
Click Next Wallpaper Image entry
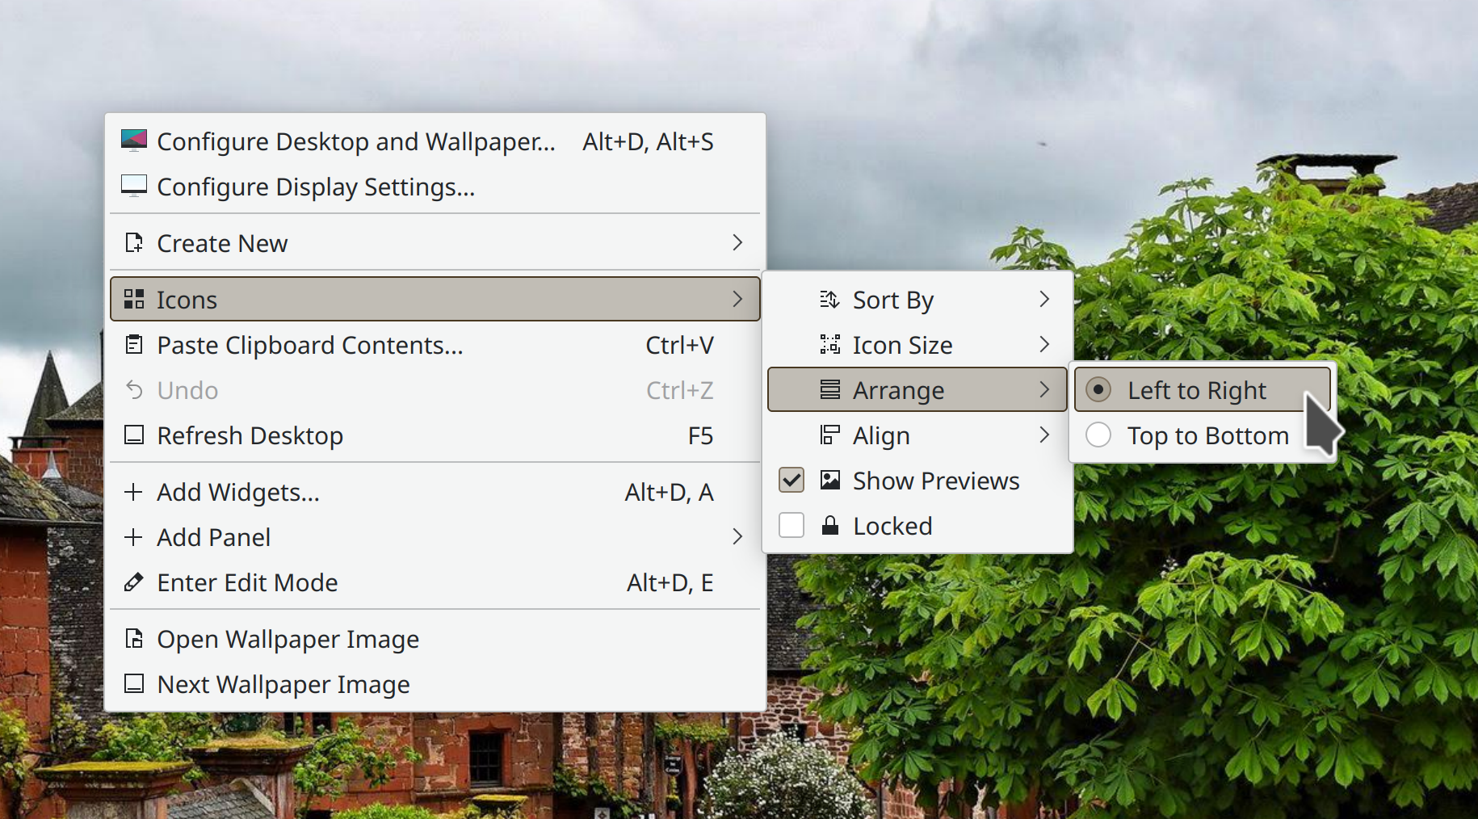click(x=283, y=684)
